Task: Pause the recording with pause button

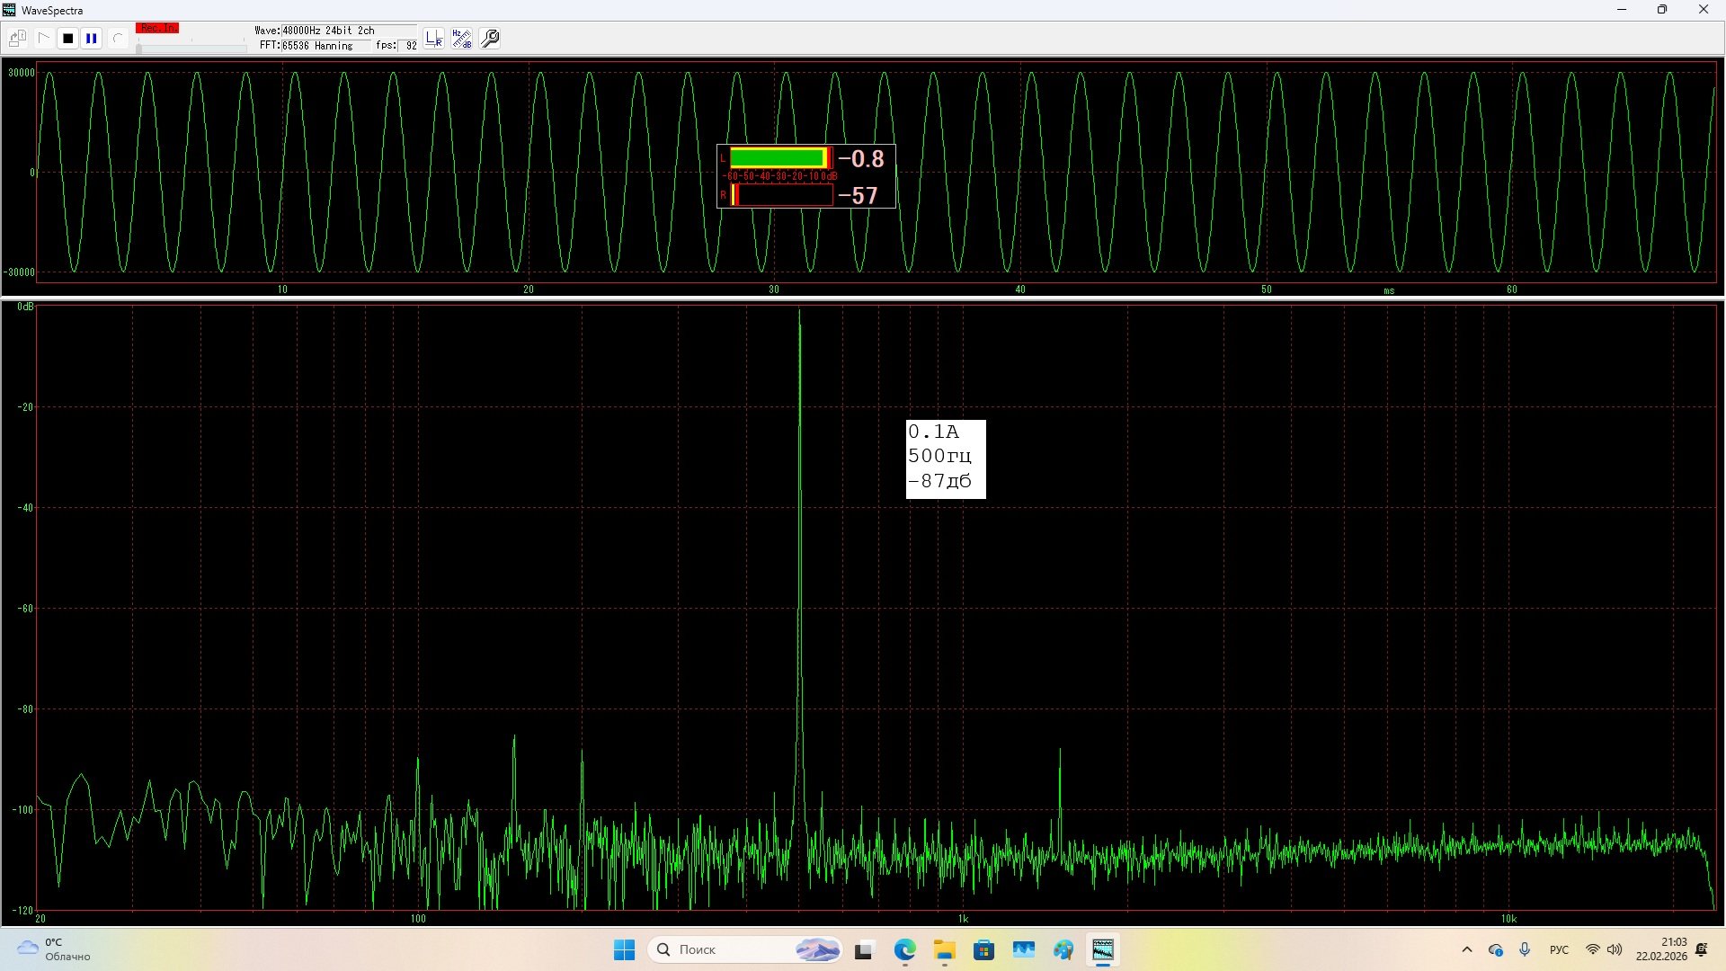Action: (92, 39)
